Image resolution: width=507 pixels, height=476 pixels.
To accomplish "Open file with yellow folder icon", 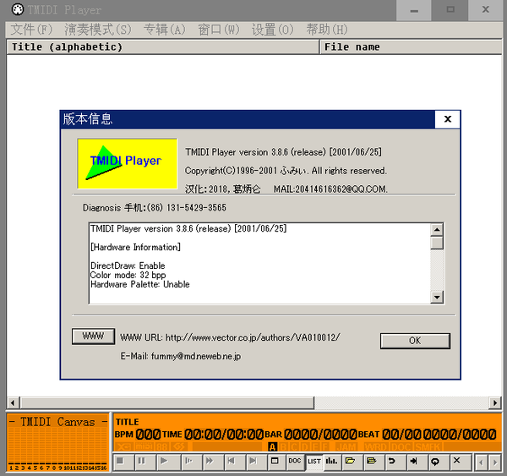I will pyautogui.click(x=352, y=462).
